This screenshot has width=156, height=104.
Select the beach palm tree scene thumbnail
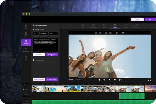(x=62, y=89)
